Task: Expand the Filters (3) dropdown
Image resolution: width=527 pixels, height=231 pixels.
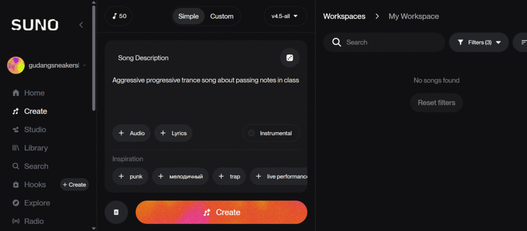Action: [x=479, y=42]
